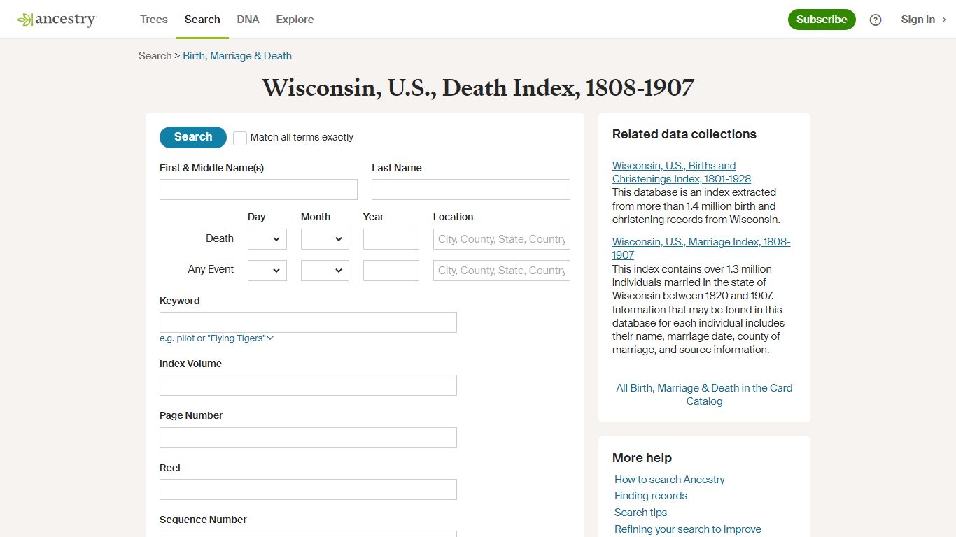Click the blue Search button
Screen dimensions: 956x537
(x=193, y=137)
